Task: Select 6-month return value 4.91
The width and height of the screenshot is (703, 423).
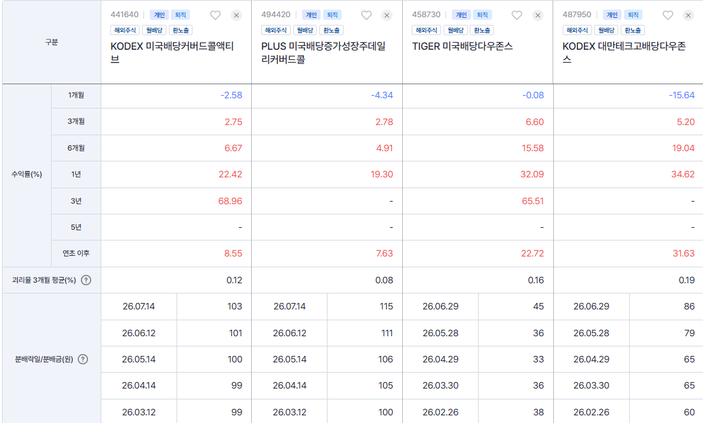Action: 385,148
